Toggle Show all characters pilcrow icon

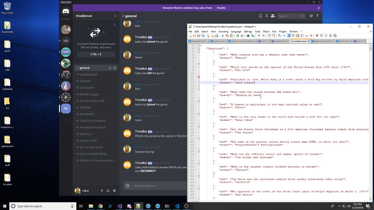tap(284, 36)
